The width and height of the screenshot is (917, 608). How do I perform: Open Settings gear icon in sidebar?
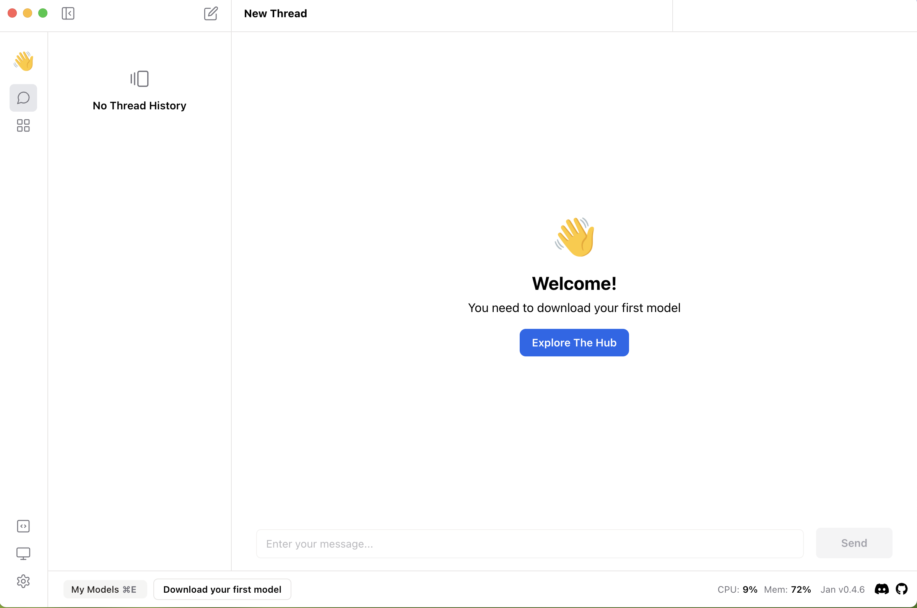pos(23,581)
